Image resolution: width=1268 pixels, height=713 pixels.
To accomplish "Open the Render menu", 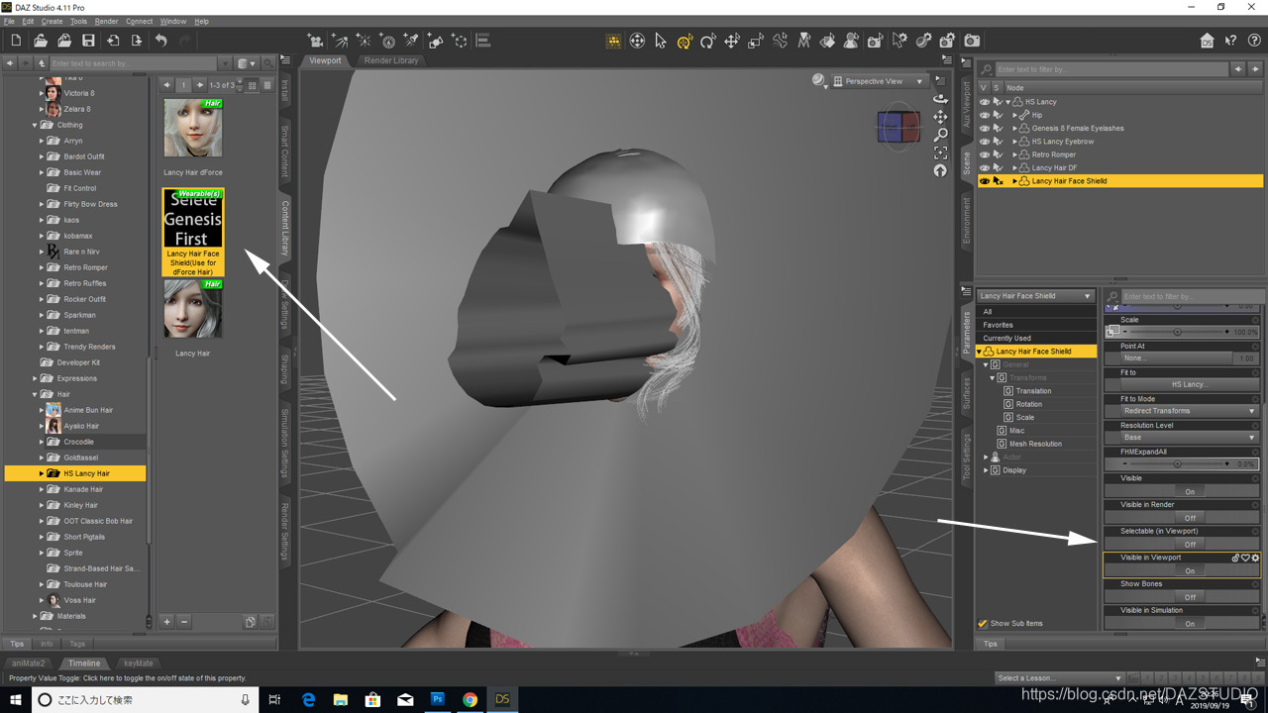I will (106, 21).
